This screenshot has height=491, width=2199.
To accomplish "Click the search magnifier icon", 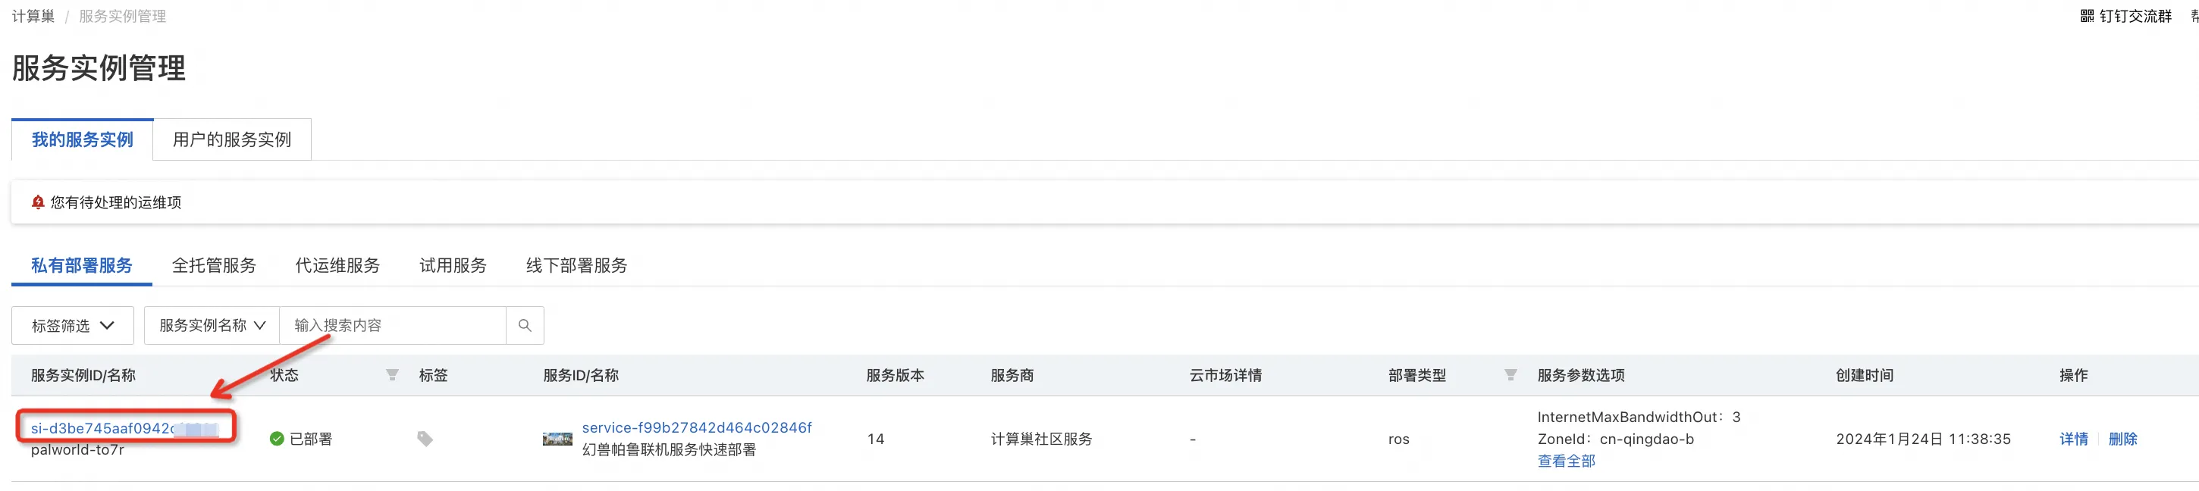I will (524, 325).
